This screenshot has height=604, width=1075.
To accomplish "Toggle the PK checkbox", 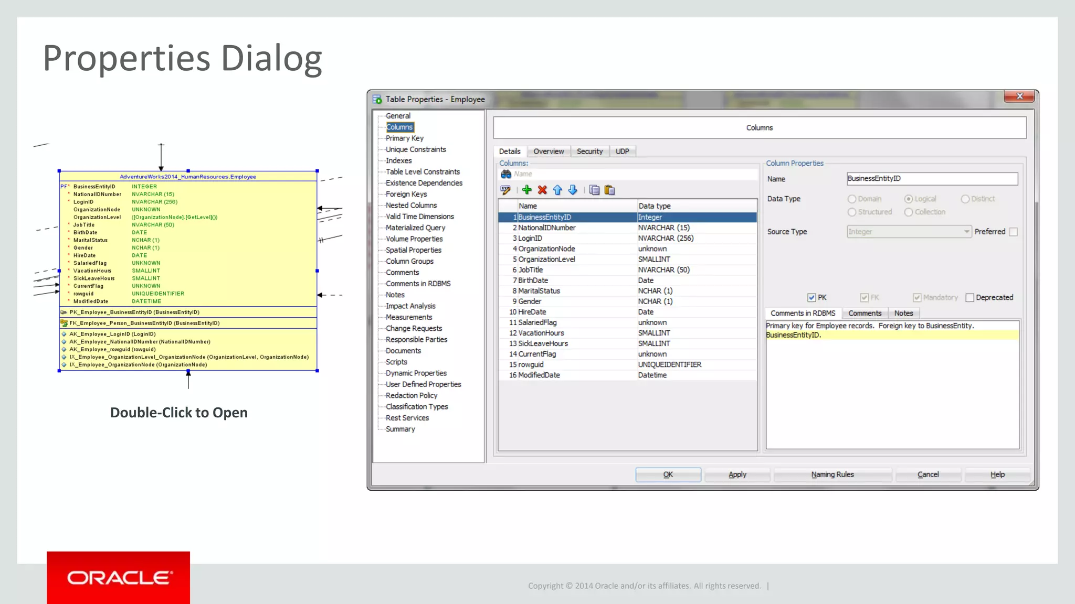I will (x=811, y=298).
